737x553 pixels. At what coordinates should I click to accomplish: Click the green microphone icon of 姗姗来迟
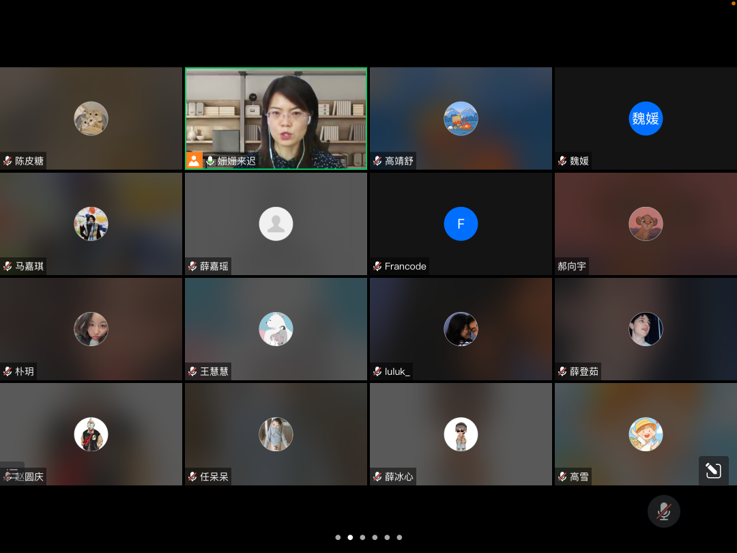(210, 161)
